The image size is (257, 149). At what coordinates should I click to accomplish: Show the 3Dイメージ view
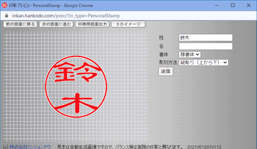pos(128,24)
